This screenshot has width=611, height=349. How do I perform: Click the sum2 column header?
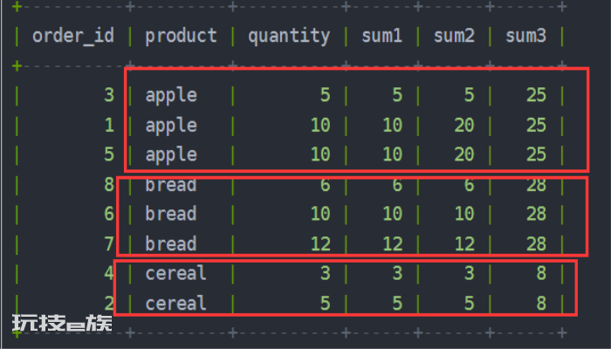pyautogui.click(x=454, y=37)
